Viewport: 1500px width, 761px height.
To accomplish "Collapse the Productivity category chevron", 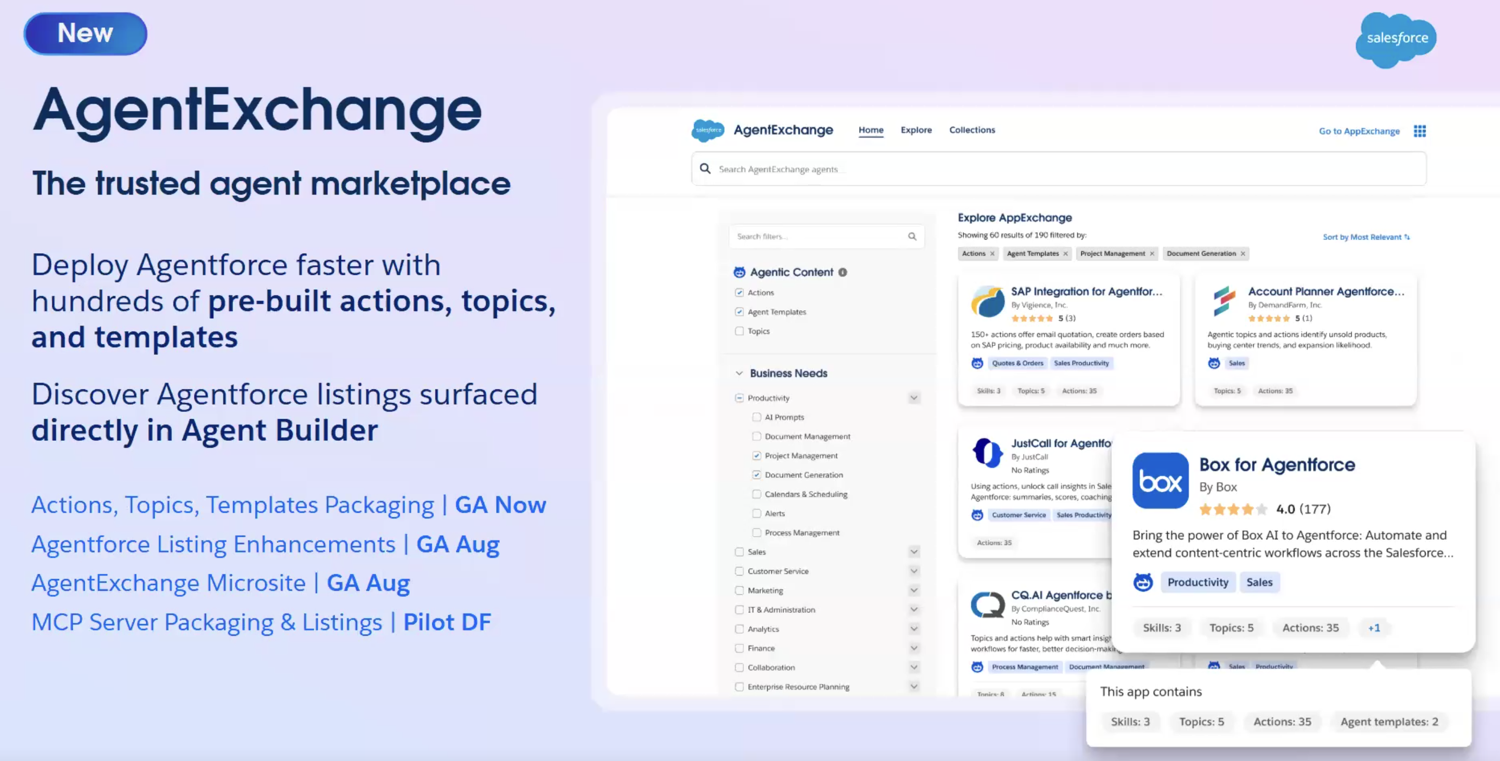I will click(914, 398).
